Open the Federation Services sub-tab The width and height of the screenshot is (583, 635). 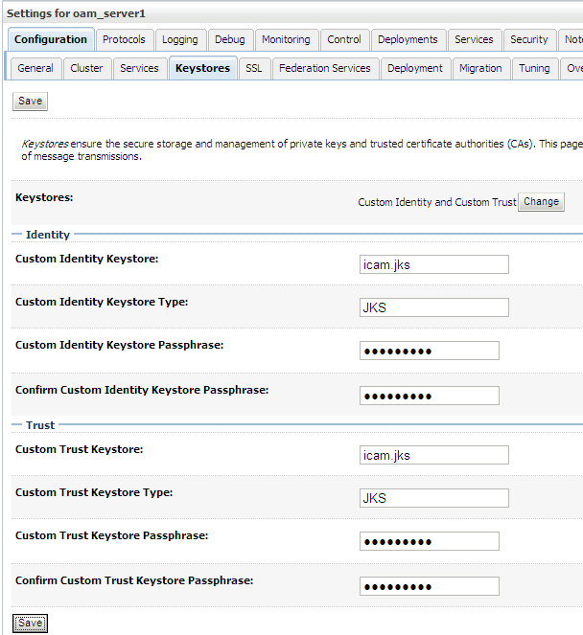(325, 68)
